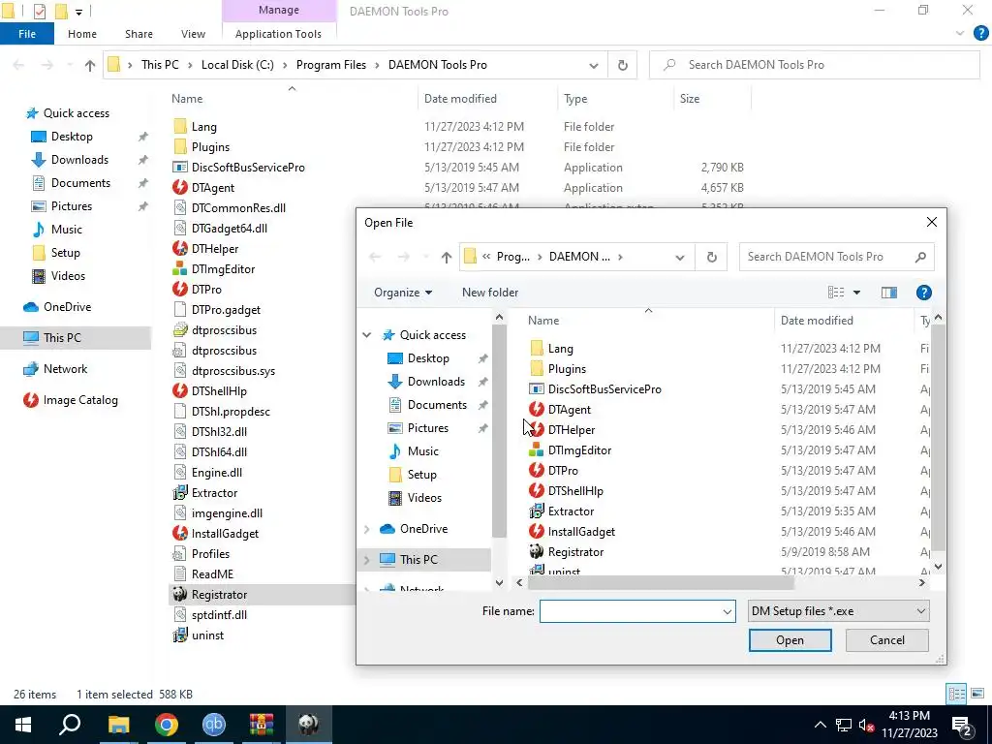The height and width of the screenshot is (744, 992).
Task: Select the Extractor icon in the Open File dialog
Action: pos(537,511)
